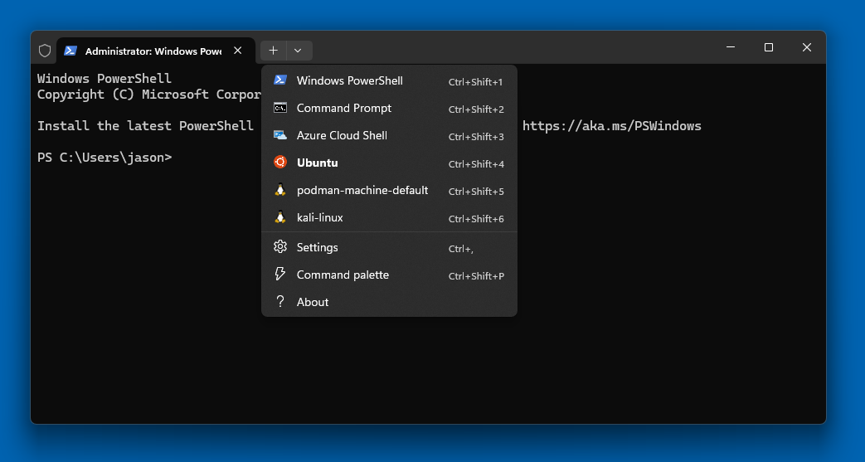
Task: Click the PowerShell icon on the active tab
Action: 70,51
